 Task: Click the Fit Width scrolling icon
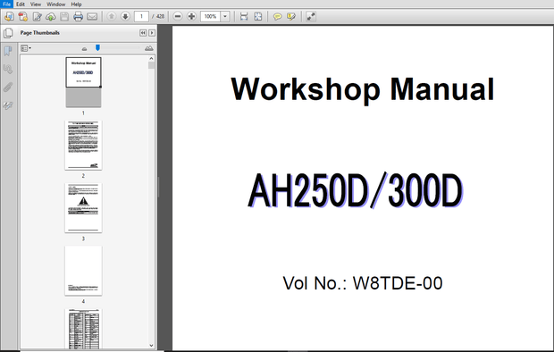point(244,16)
